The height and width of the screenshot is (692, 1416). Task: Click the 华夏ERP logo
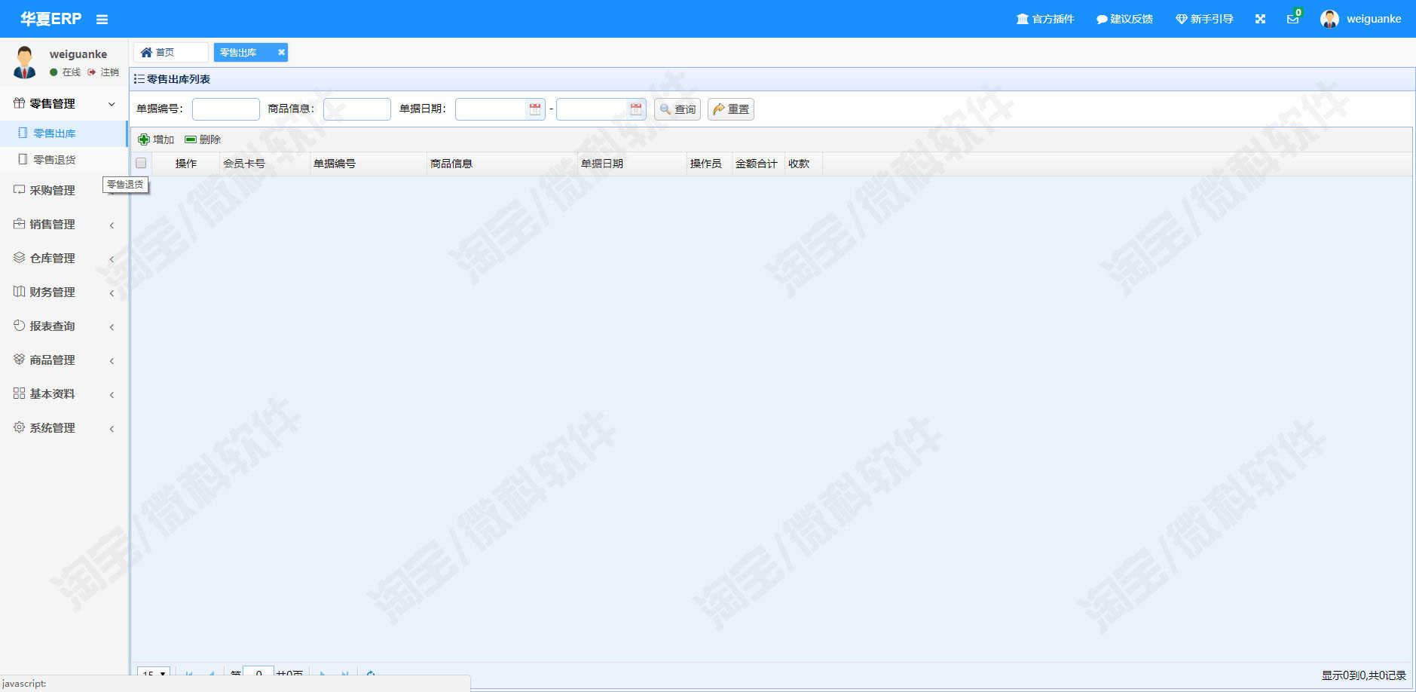(x=50, y=19)
